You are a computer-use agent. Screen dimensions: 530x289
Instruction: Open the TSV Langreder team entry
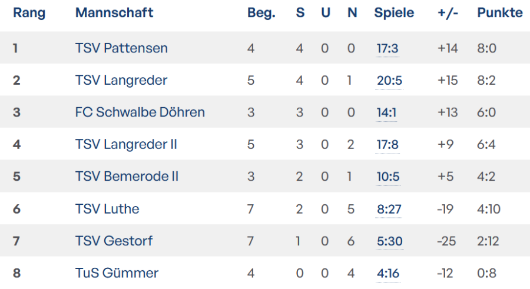click(x=121, y=80)
